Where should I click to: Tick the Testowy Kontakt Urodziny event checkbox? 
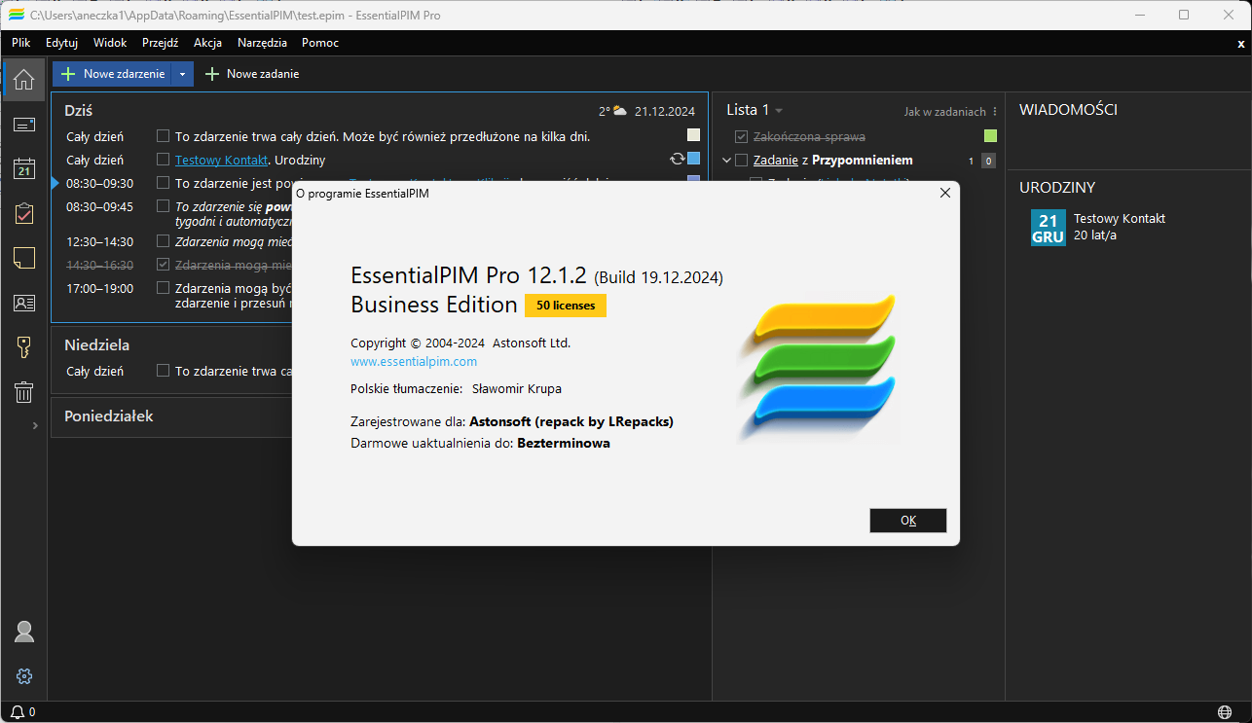[x=164, y=160]
